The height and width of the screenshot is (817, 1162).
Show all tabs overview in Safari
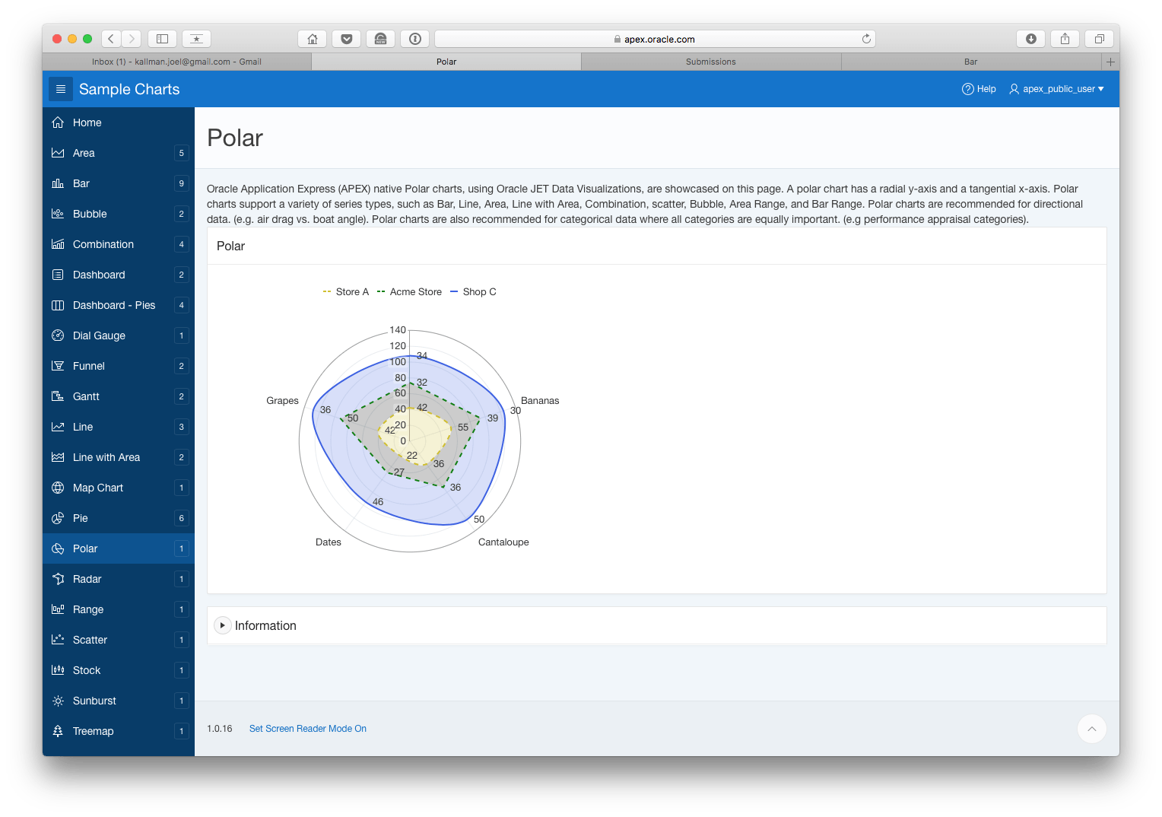[x=1099, y=39]
